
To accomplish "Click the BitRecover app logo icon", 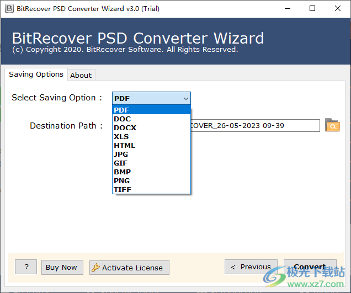I will [9, 8].
